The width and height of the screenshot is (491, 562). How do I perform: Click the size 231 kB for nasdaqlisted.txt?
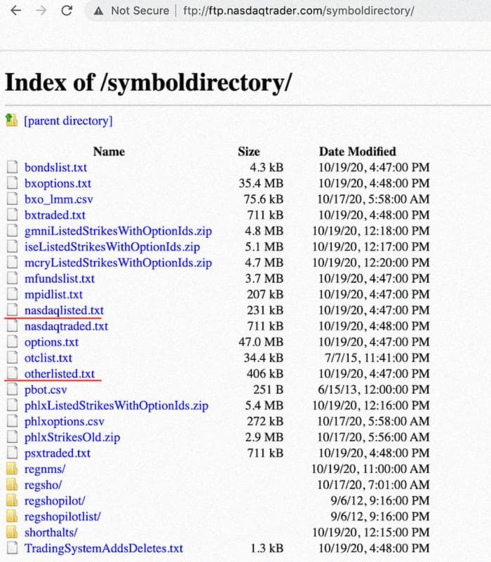coord(265,310)
